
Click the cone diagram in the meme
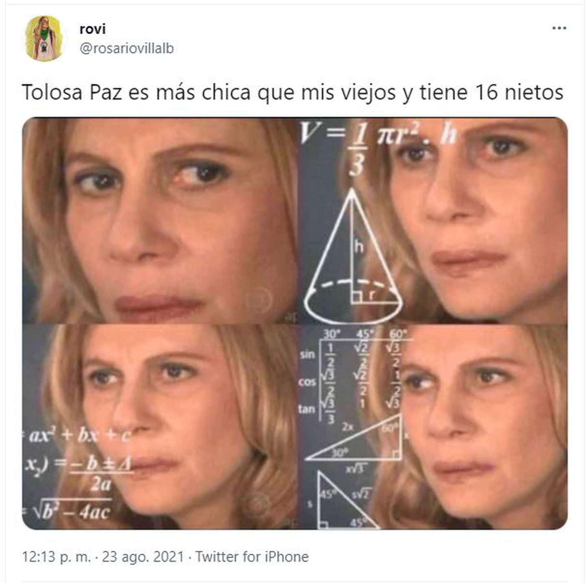pyautogui.click(x=353, y=255)
